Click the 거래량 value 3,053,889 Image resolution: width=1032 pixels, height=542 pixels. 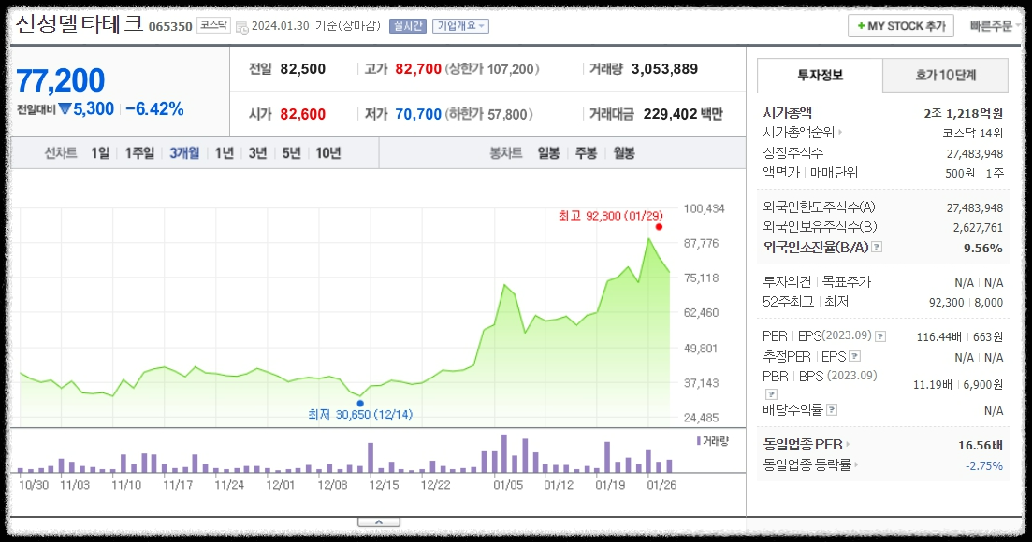664,69
